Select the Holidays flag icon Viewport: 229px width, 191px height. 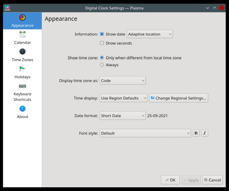[22, 69]
